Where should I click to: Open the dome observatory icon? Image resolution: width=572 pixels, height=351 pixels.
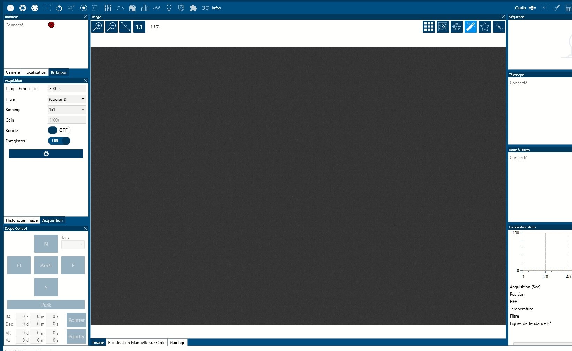point(133,8)
